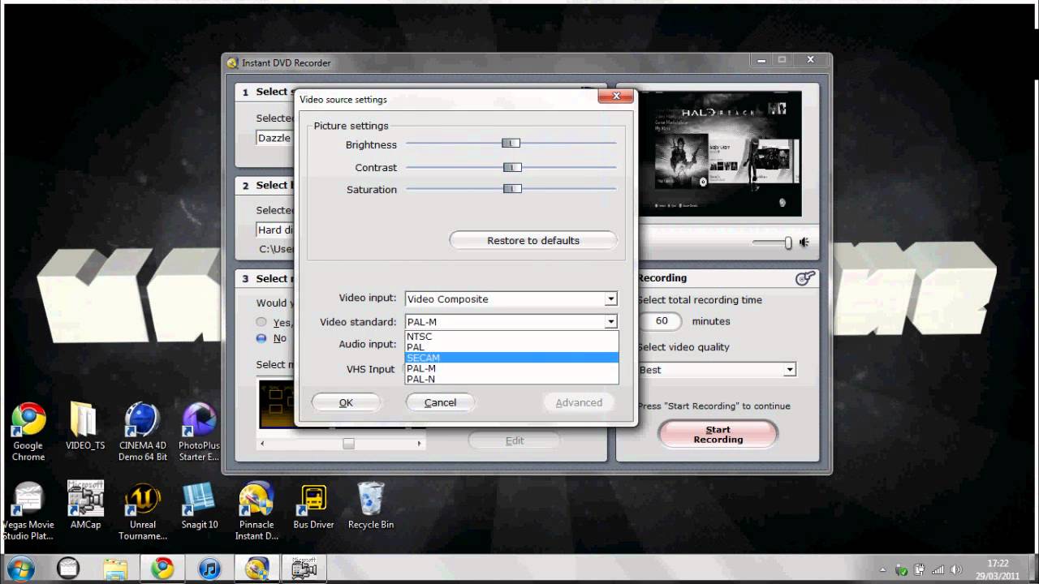
Task: Open Snagit 10 desktop shortcut
Action: [199, 506]
